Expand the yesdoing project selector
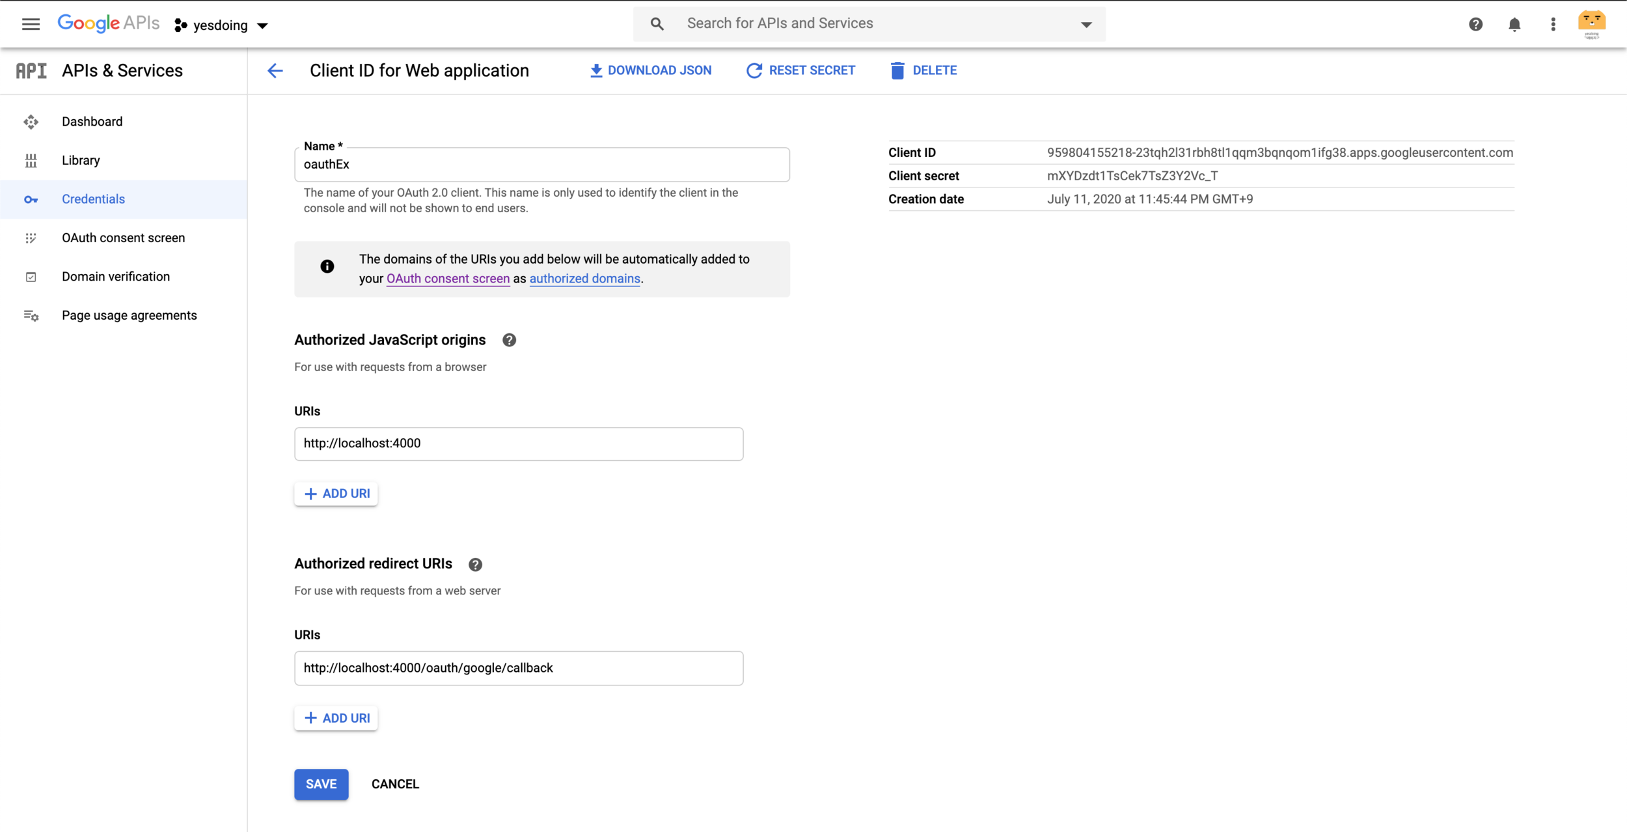1627x832 pixels. click(221, 25)
